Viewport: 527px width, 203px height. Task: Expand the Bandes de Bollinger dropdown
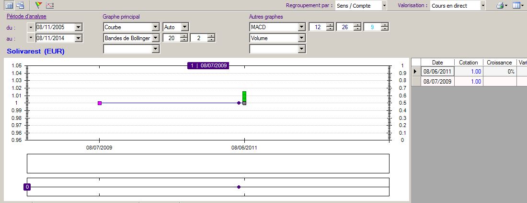tap(155, 38)
